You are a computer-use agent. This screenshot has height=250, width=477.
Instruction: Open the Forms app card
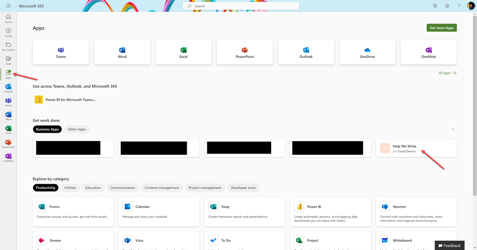click(x=73, y=212)
